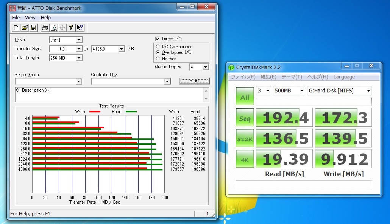
Task: Click the ATTO Start button
Action: [x=194, y=81]
